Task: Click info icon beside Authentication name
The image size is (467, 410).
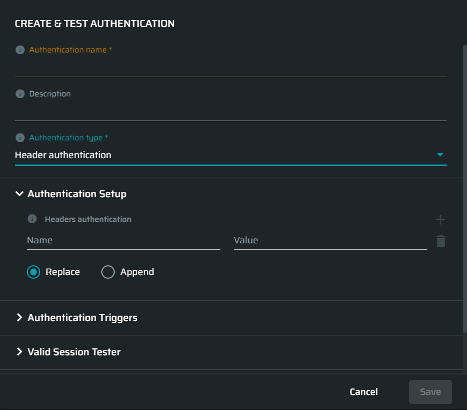Action: tap(20, 50)
